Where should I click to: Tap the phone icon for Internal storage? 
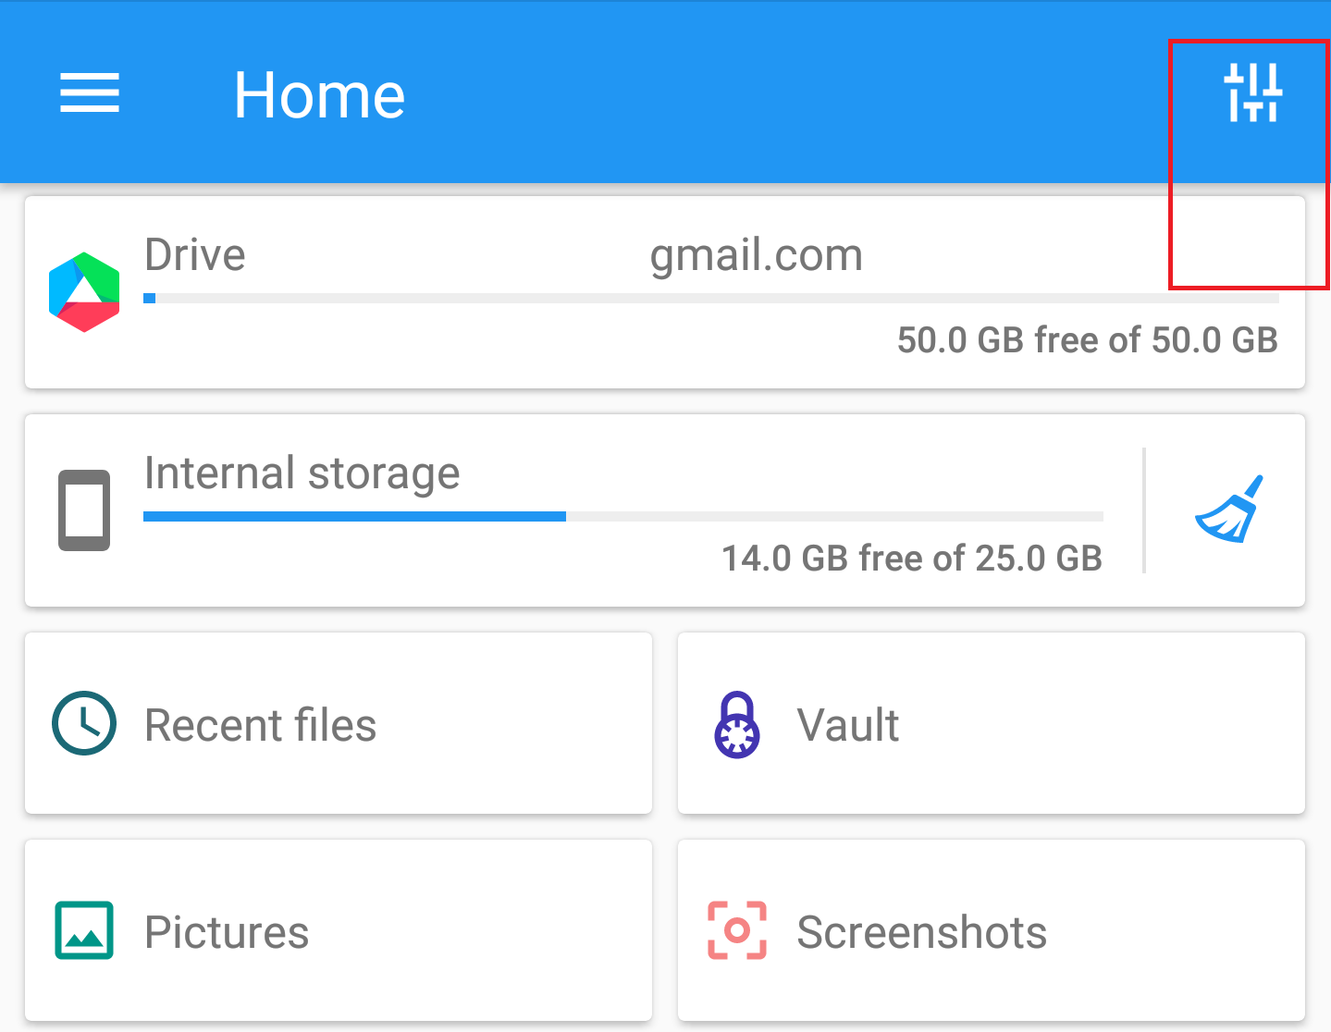pyautogui.click(x=84, y=510)
